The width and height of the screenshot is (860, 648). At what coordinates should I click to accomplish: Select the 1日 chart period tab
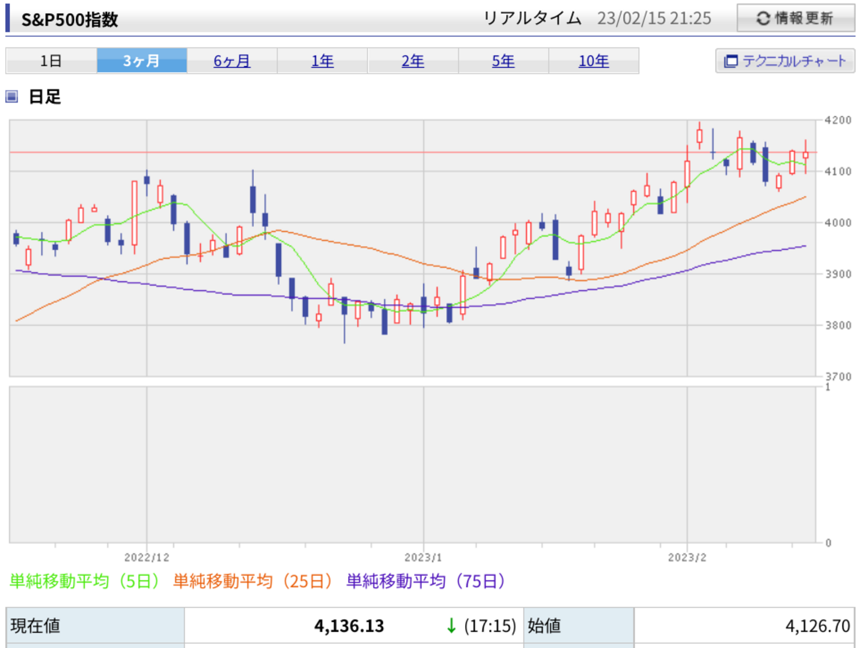pyautogui.click(x=51, y=61)
